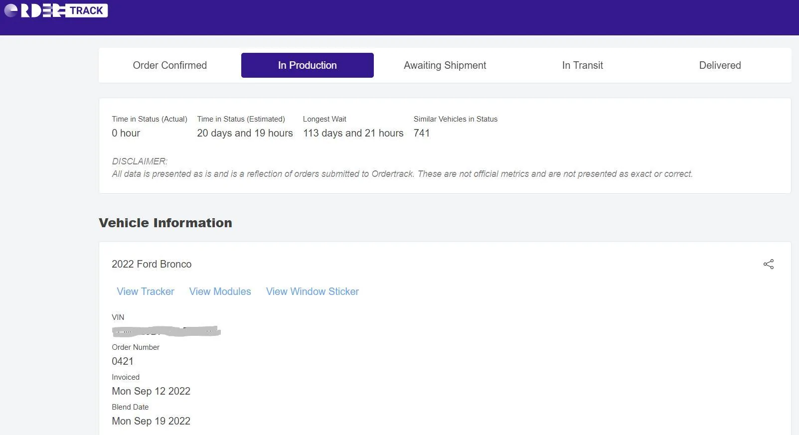Click the '20 days and 19 hours' estimate
Screen dimensions: 799x435
(245, 133)
